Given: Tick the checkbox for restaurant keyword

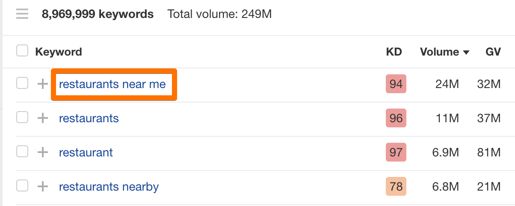Looking at the screenshot, I should point(22,152).
